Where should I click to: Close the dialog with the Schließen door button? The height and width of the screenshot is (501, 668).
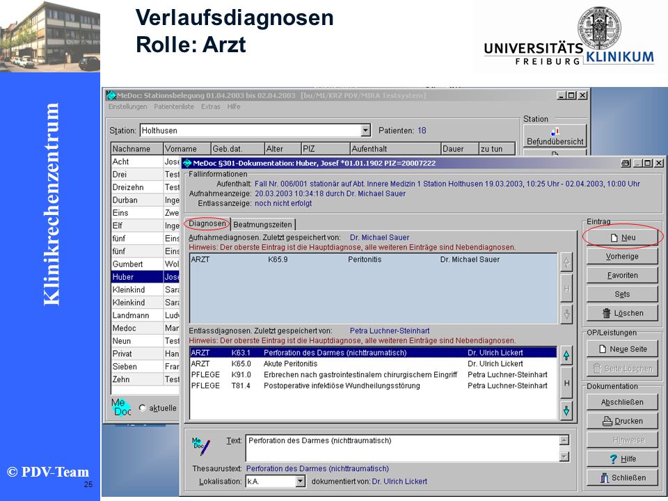(x=622, y=478)
